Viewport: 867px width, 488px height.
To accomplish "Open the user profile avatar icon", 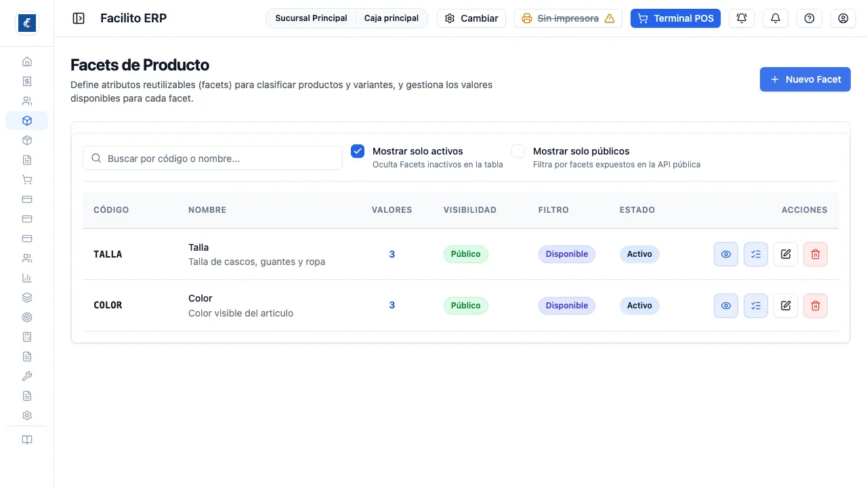I will pos(843,18).
